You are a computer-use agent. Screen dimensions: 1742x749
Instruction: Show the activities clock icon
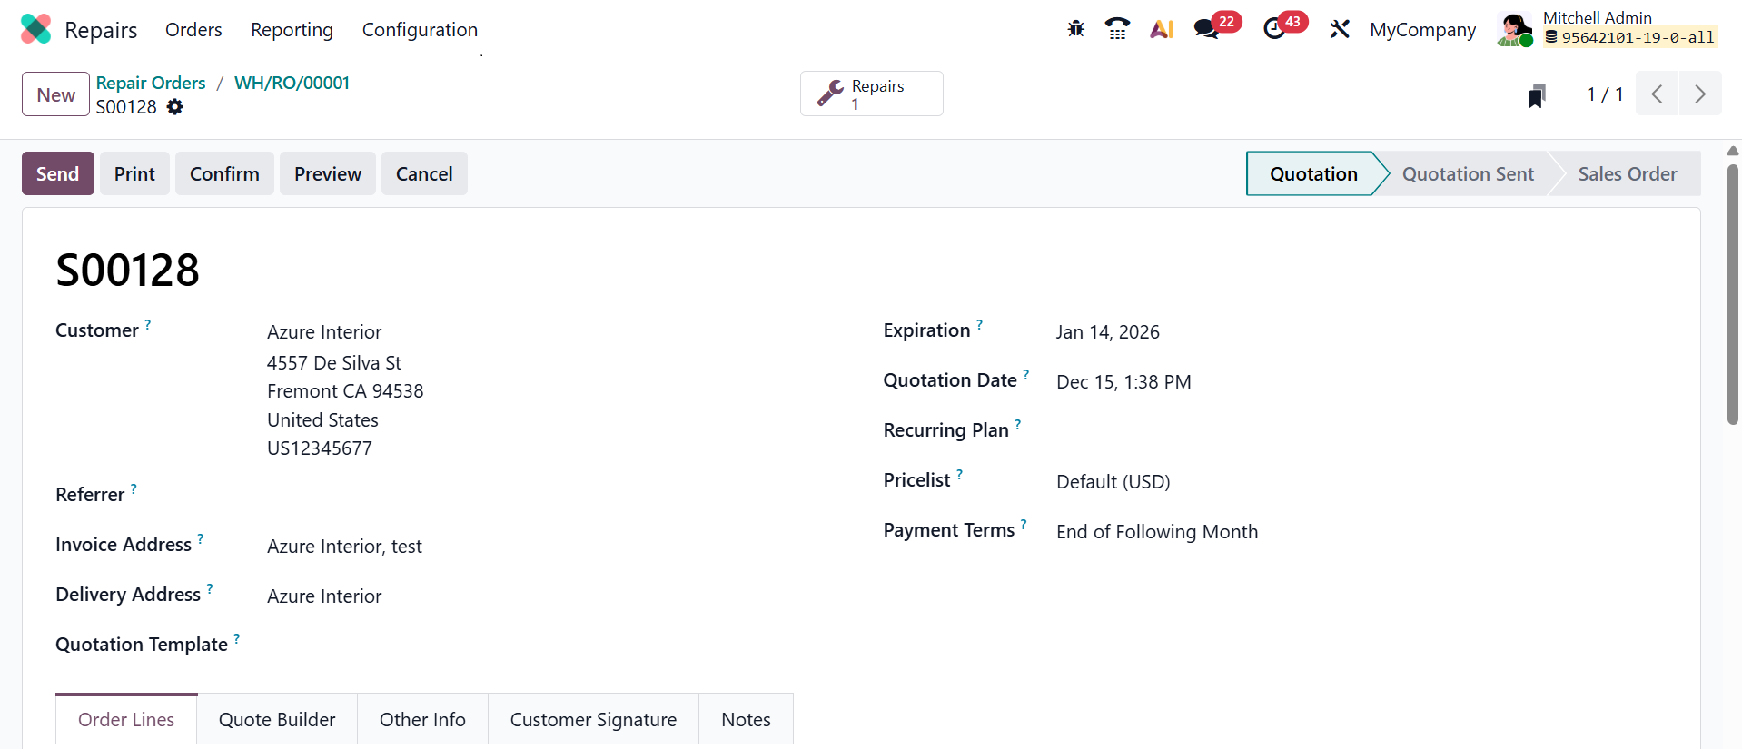pos(1274,29)
